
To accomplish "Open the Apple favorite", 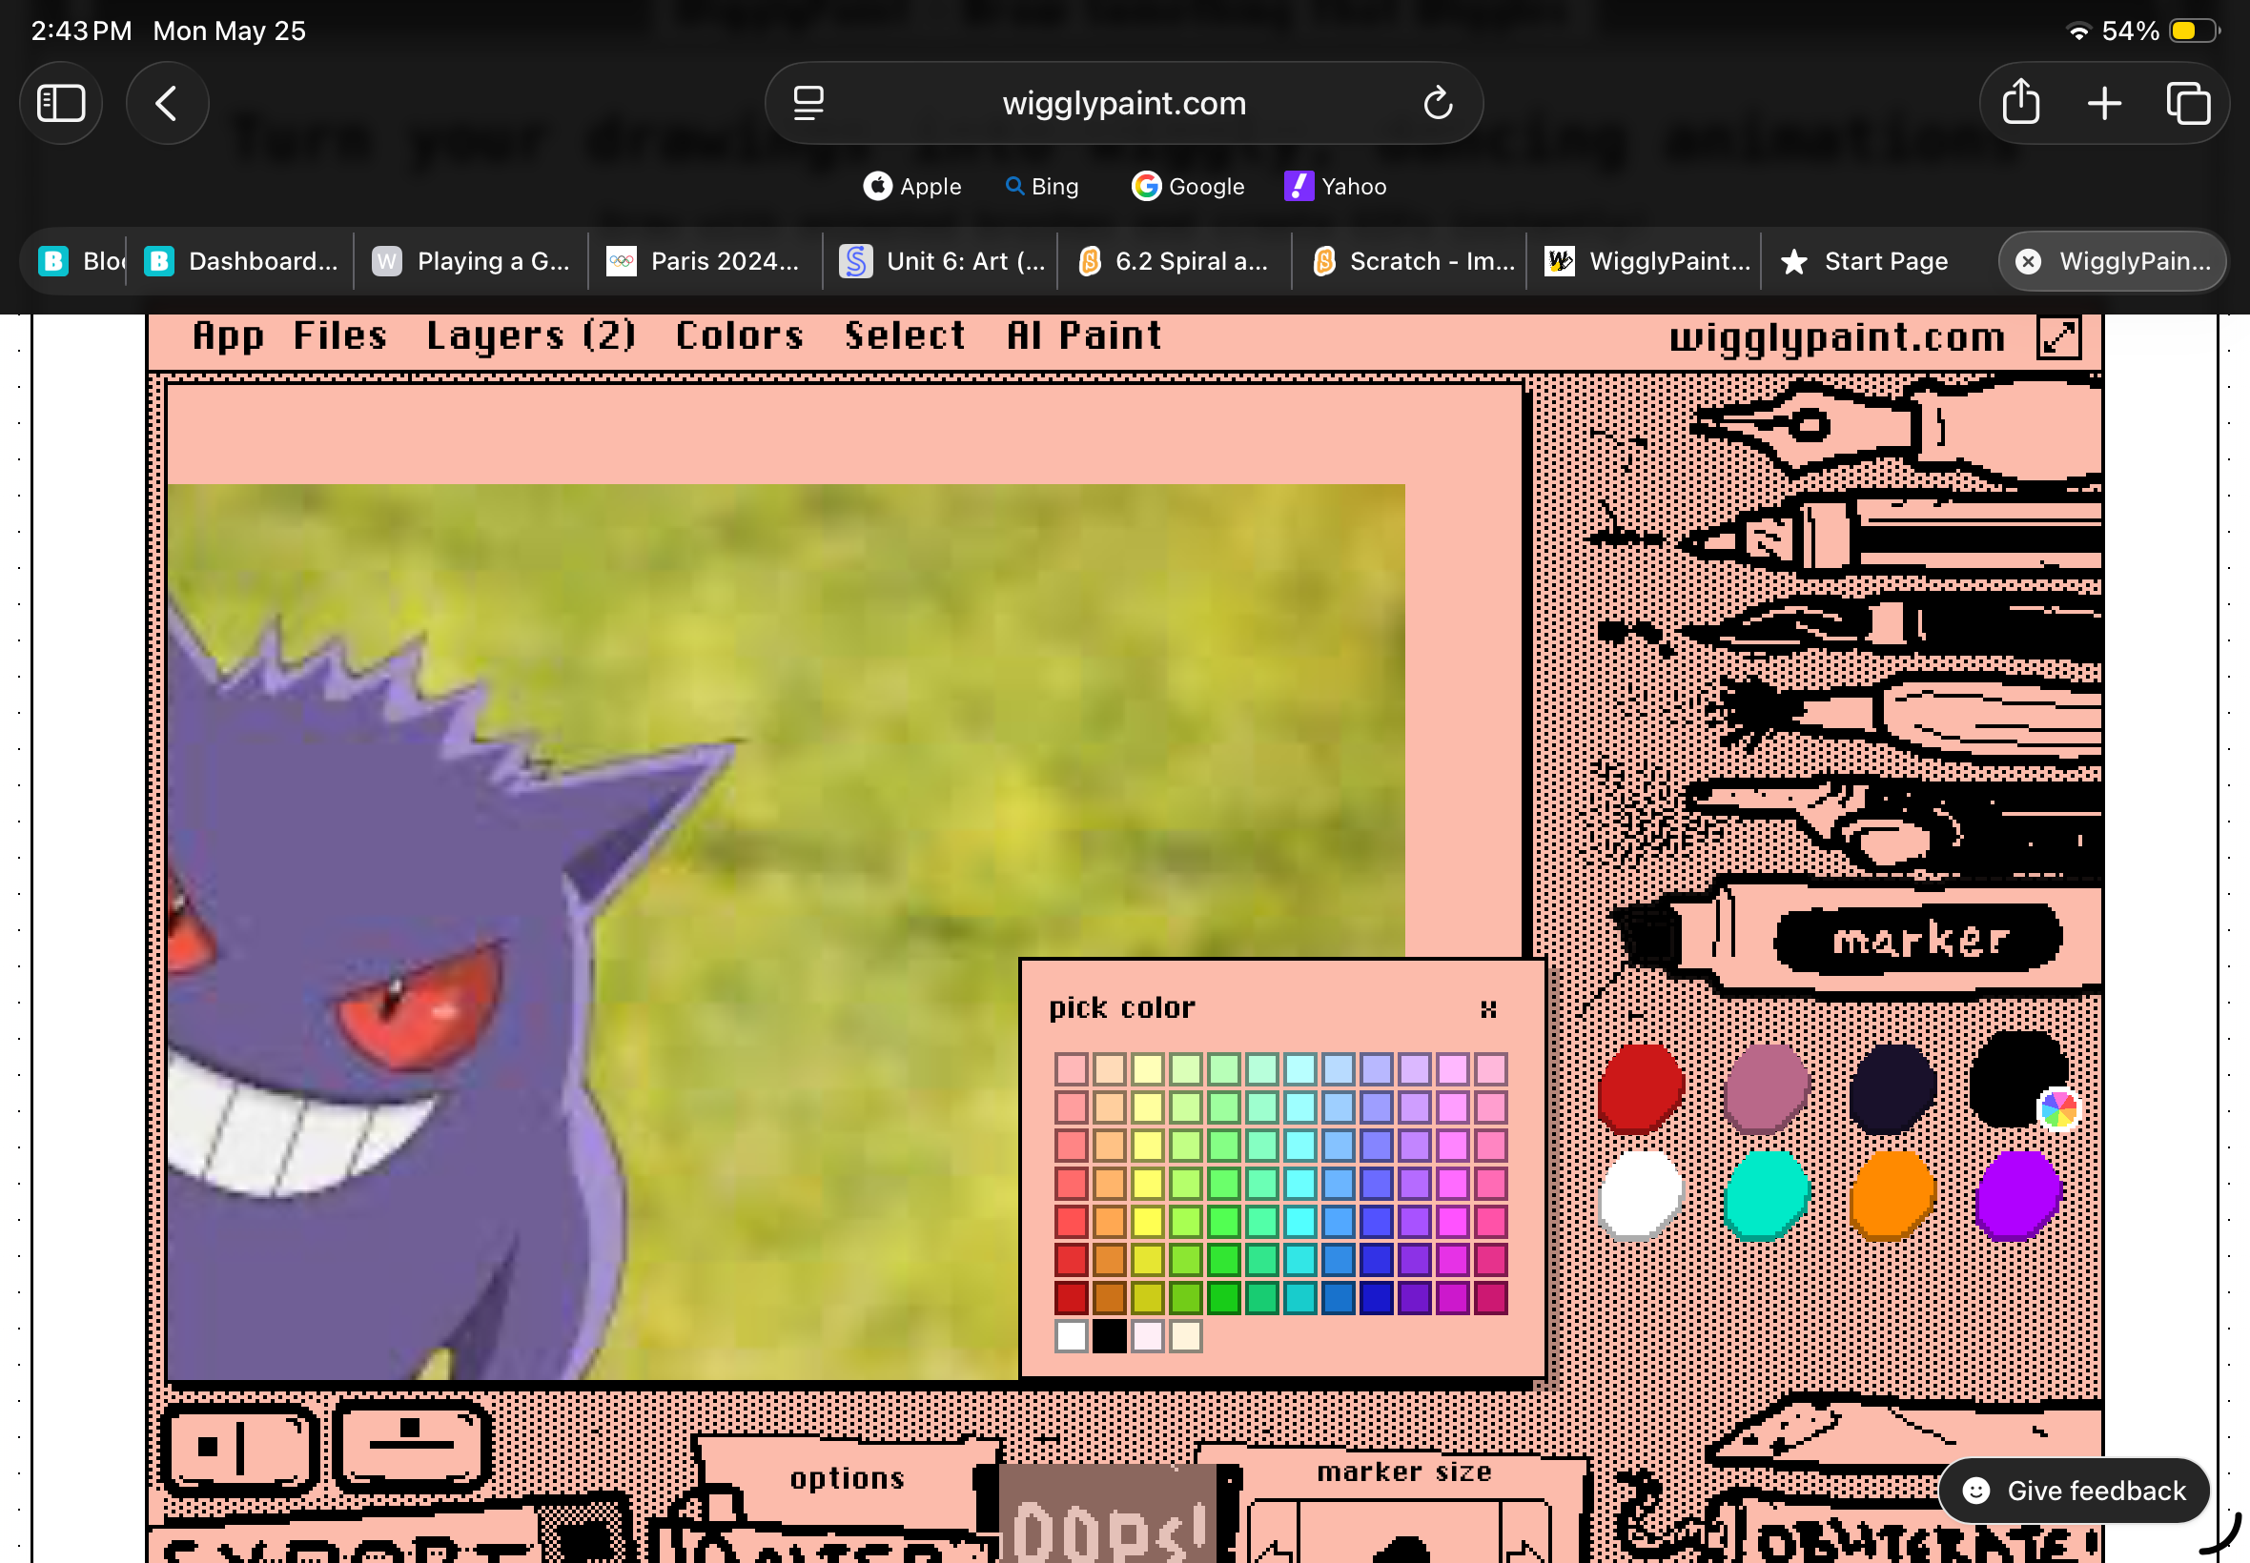I will click(x=912, y=186).
